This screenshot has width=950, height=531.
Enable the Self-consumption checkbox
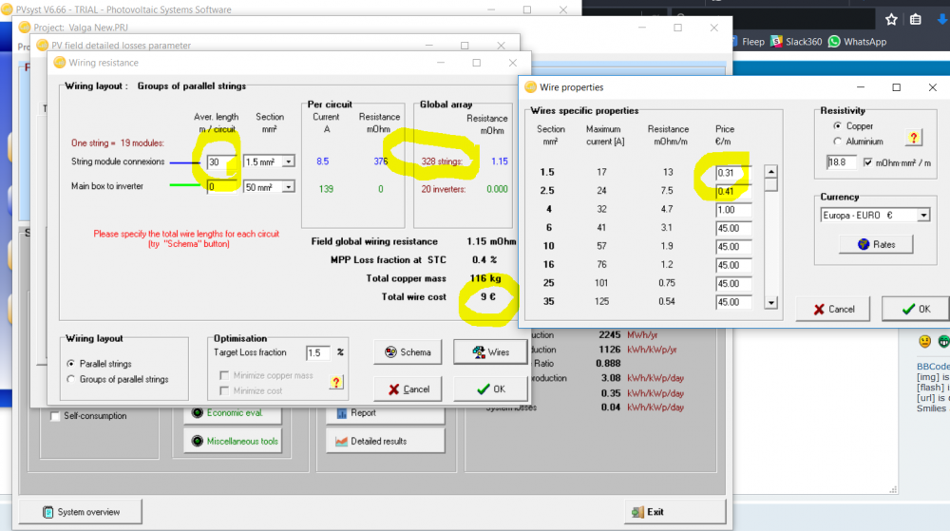coord(55,416)
